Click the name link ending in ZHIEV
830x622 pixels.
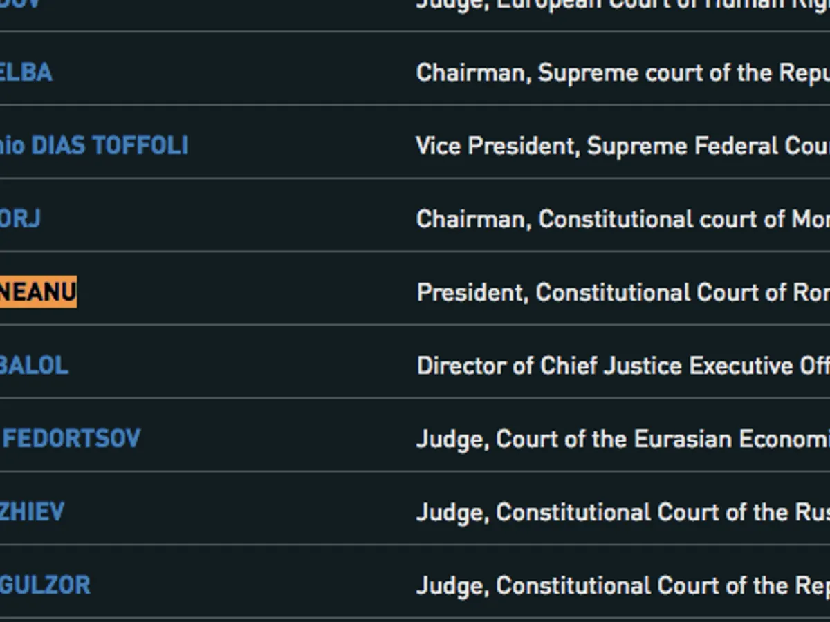click(32, 512)
